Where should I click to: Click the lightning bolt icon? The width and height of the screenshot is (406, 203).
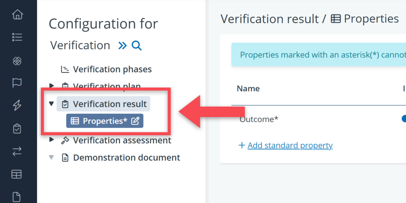(x=17, y=105)
